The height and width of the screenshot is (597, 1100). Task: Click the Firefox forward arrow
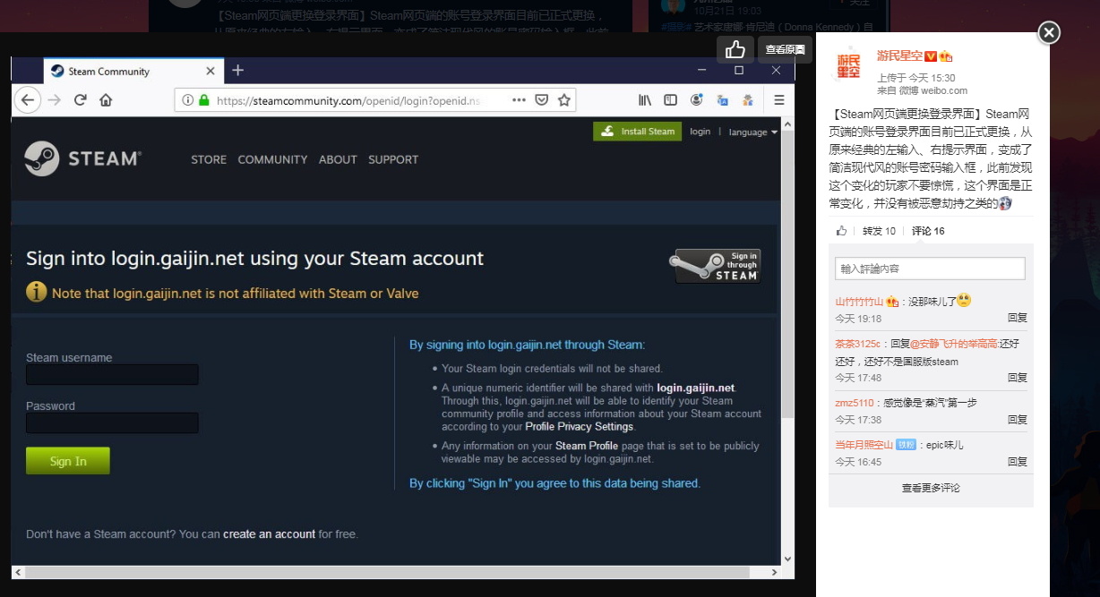[55, 100]
